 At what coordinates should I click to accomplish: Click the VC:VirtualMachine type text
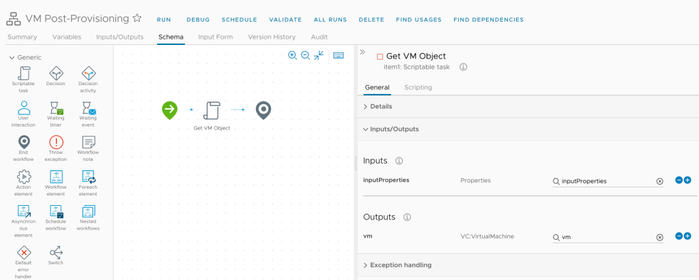click(x=487, y=236)
